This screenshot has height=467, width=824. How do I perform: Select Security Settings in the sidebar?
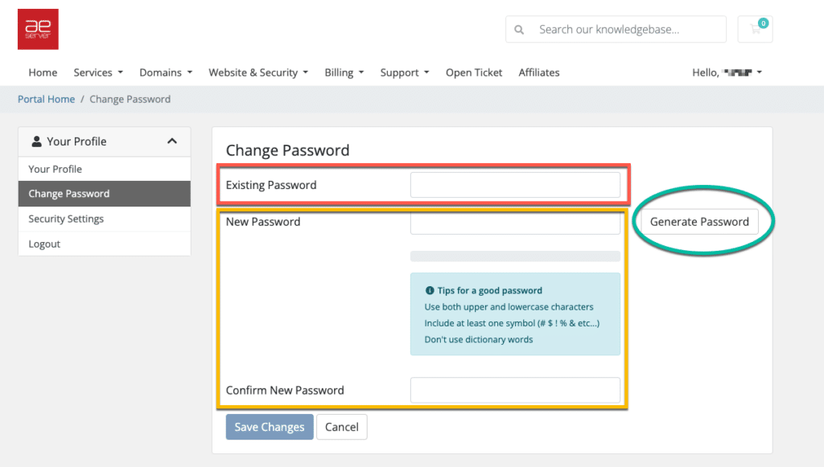(66, 219)
